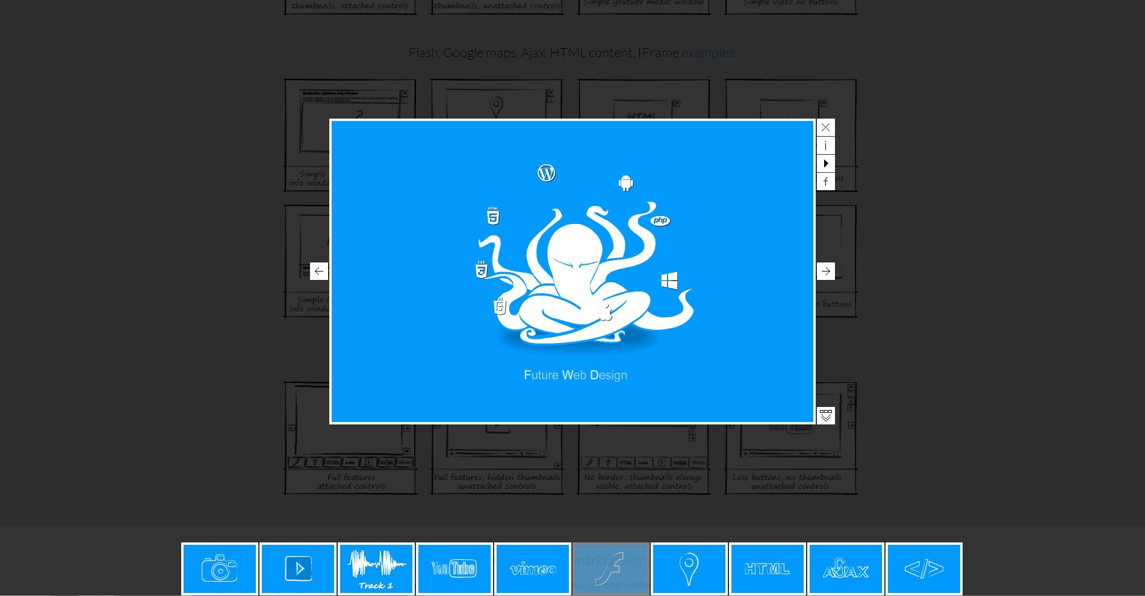Open the blue examples link
The height and width of the screenshot is (596, 1145).
click(x=709, y=53)
